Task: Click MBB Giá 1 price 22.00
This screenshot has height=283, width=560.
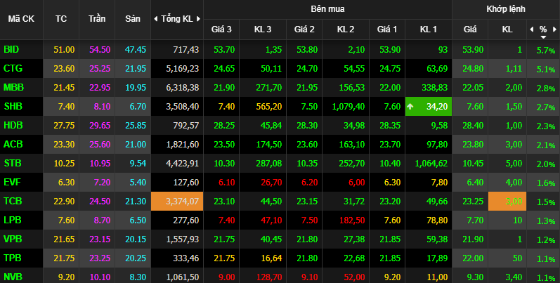Action: click(390, 88)
